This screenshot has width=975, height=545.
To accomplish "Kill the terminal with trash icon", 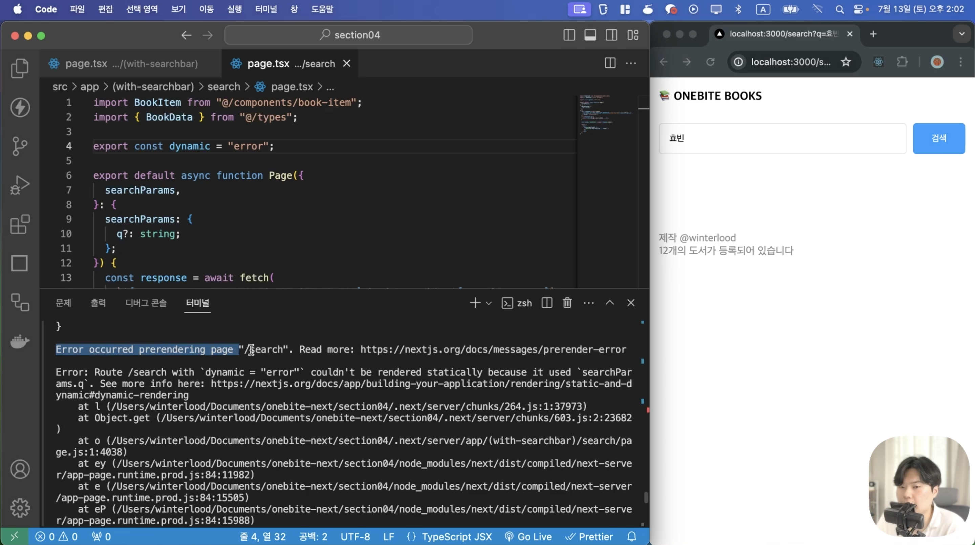I will click(x=567, y=303).
